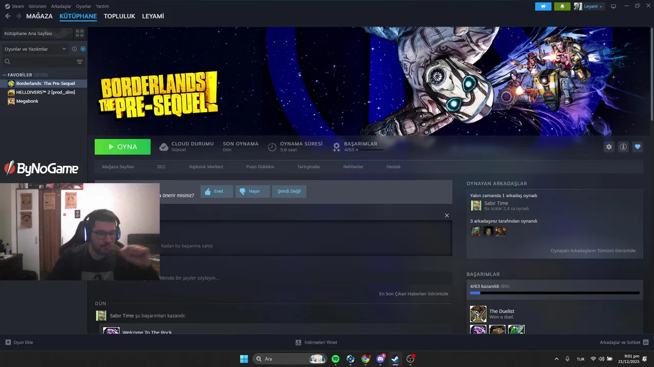Enter Big Picture mode monitor icon
The width and height of the screenshot is (654, 367).
click(x=614, y=6)
